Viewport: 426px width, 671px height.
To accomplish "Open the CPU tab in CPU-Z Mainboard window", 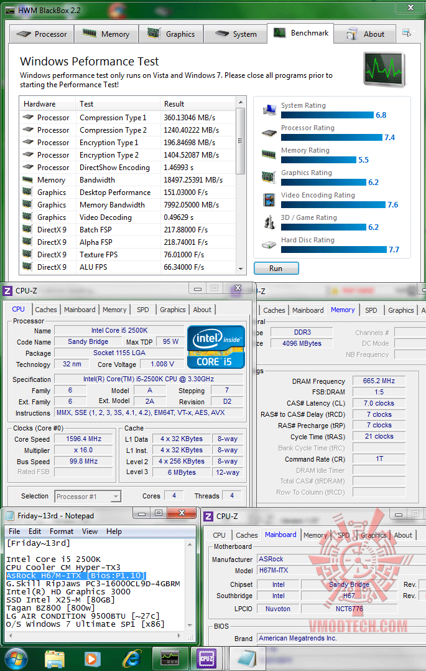I will click(219, 535).
